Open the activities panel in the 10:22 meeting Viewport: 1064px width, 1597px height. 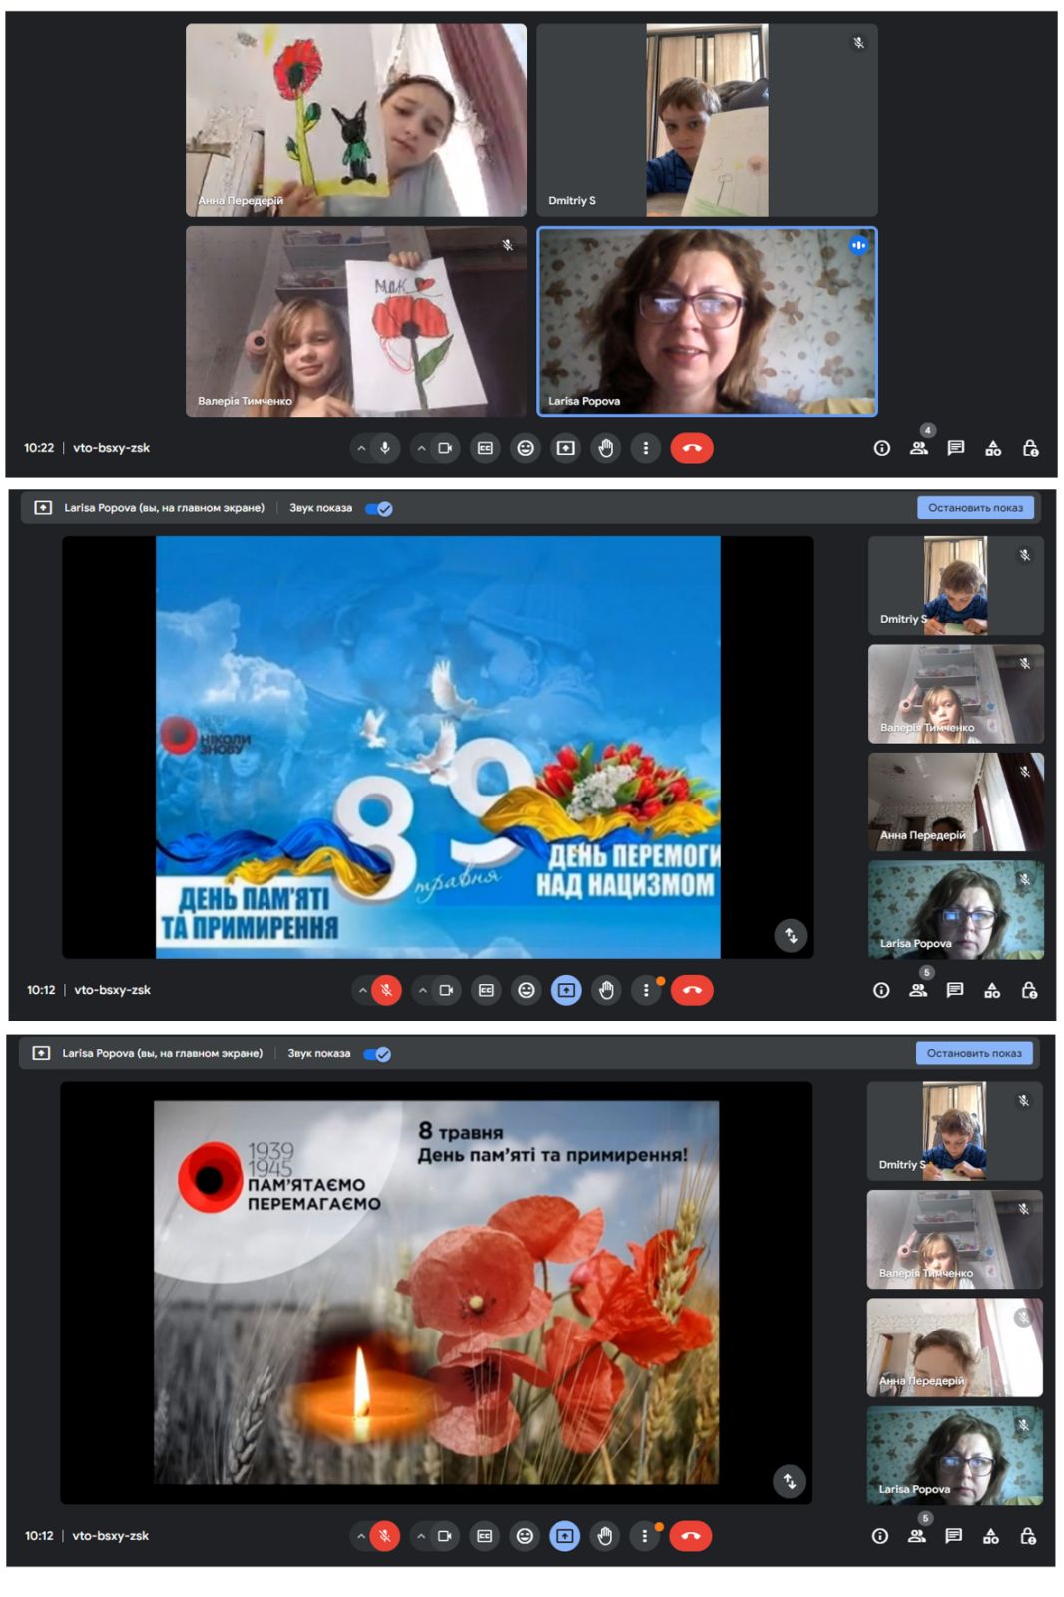[993, 448]
